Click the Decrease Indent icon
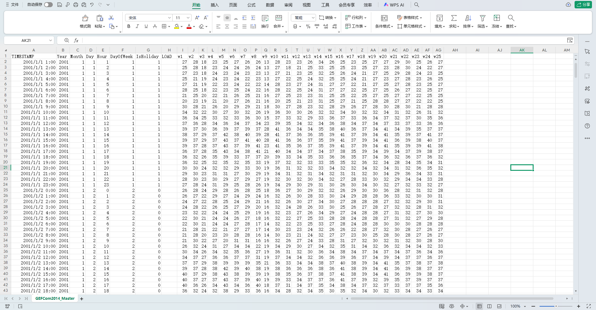Screen dimensions: 596x310 coord(245,18)
